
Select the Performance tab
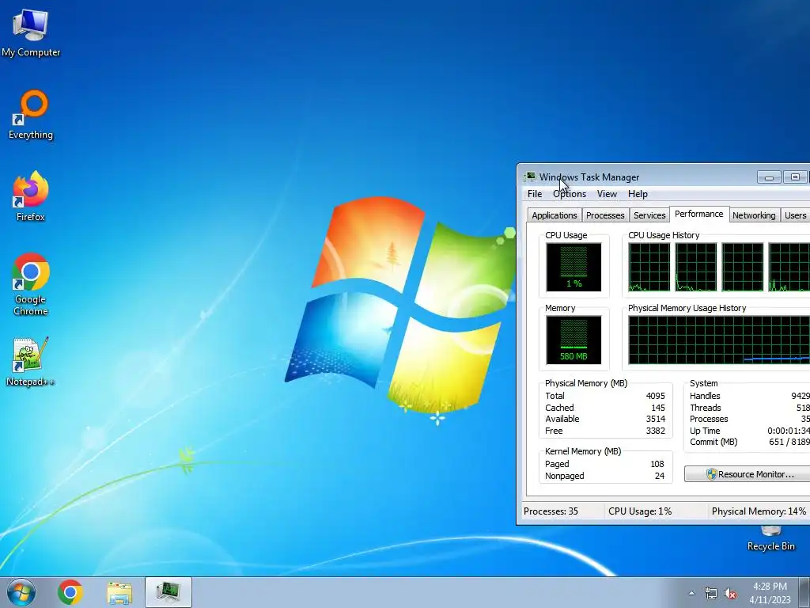point(699,214)
